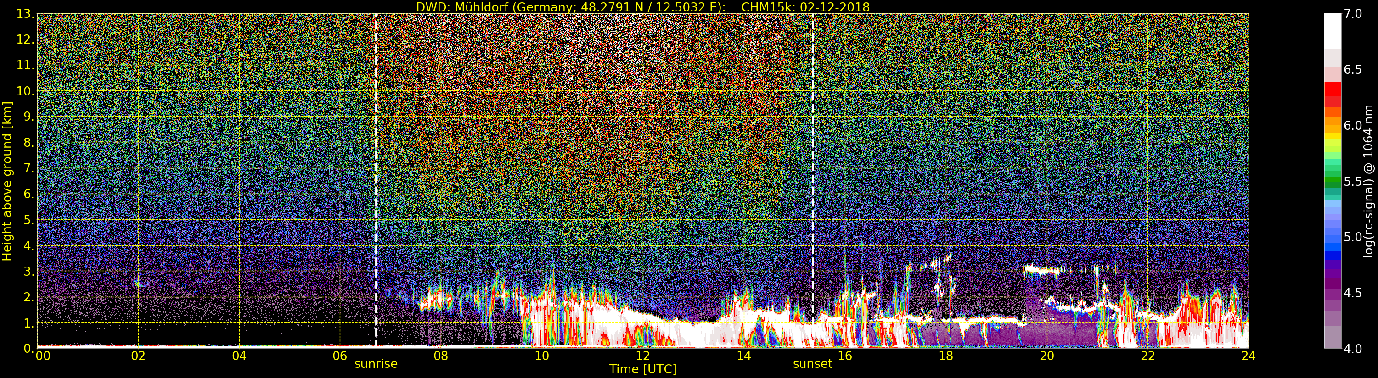Click the x-axis tick label '16'
Image resolution: width=1378 pixels, height=378 pixels.
tap(845, 356)
